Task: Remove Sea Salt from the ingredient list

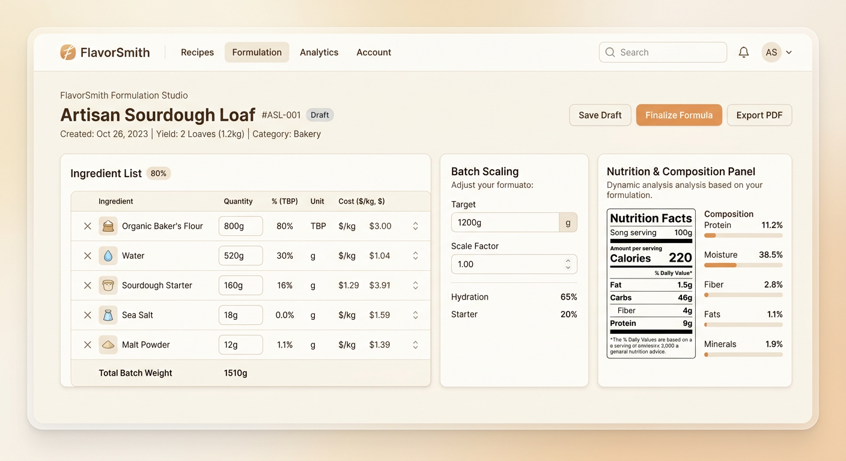Action: (87, 315)
